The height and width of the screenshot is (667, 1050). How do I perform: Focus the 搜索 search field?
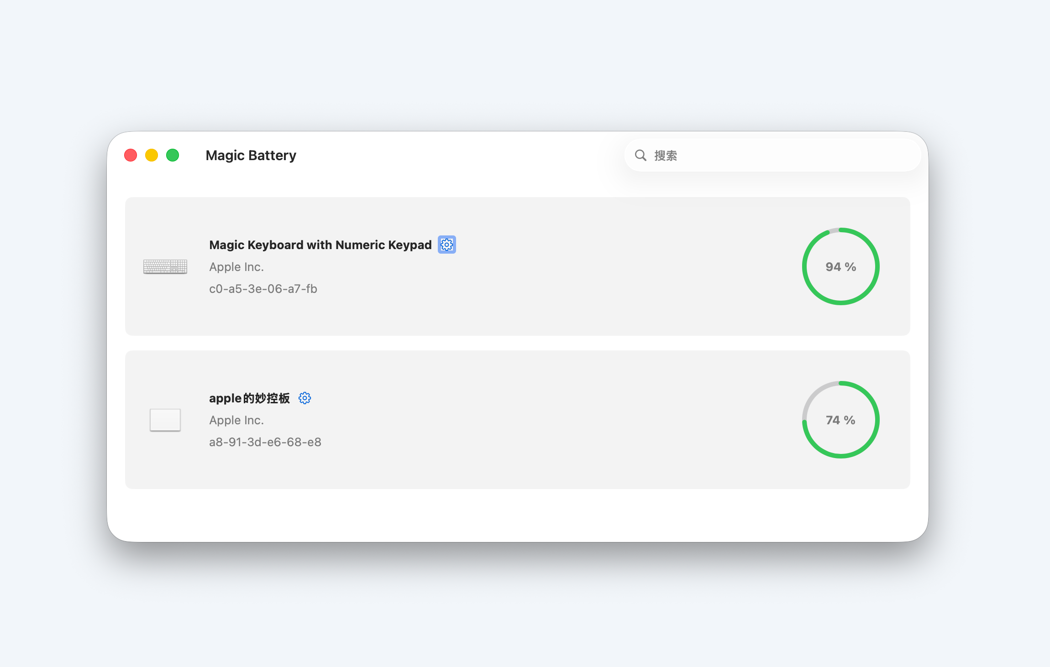point(776,156)
